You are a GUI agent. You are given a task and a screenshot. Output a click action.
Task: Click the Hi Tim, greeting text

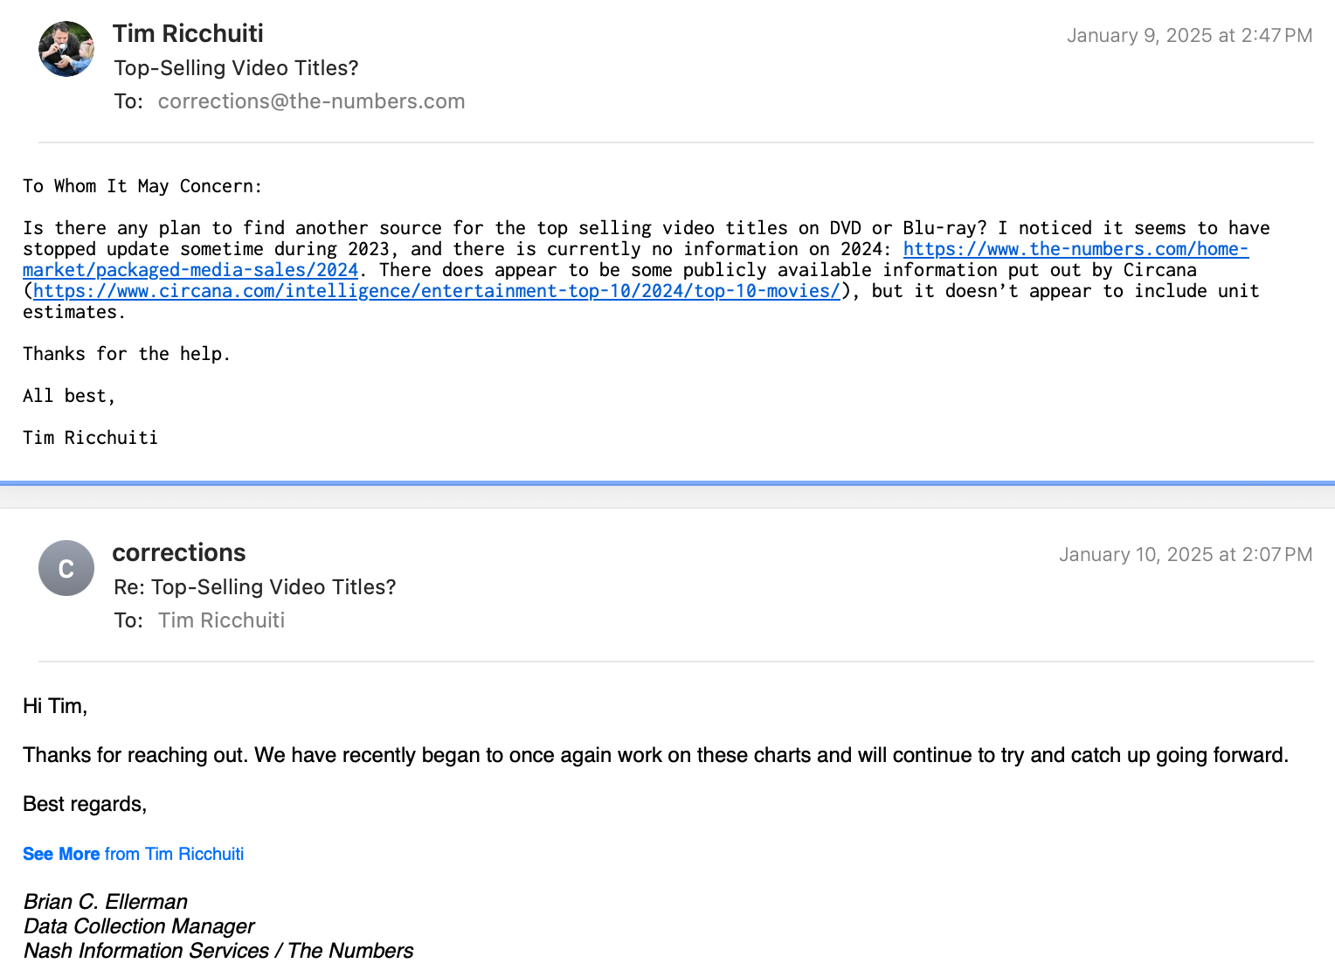tap(55, 706)
